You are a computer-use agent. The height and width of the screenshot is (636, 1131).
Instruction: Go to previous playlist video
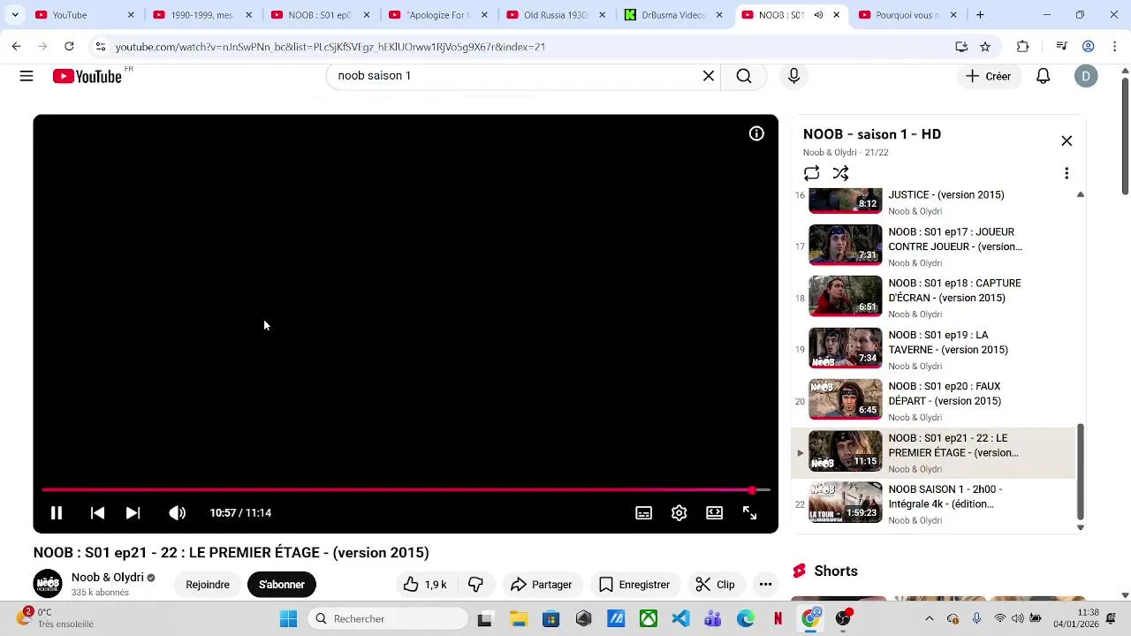97,512
